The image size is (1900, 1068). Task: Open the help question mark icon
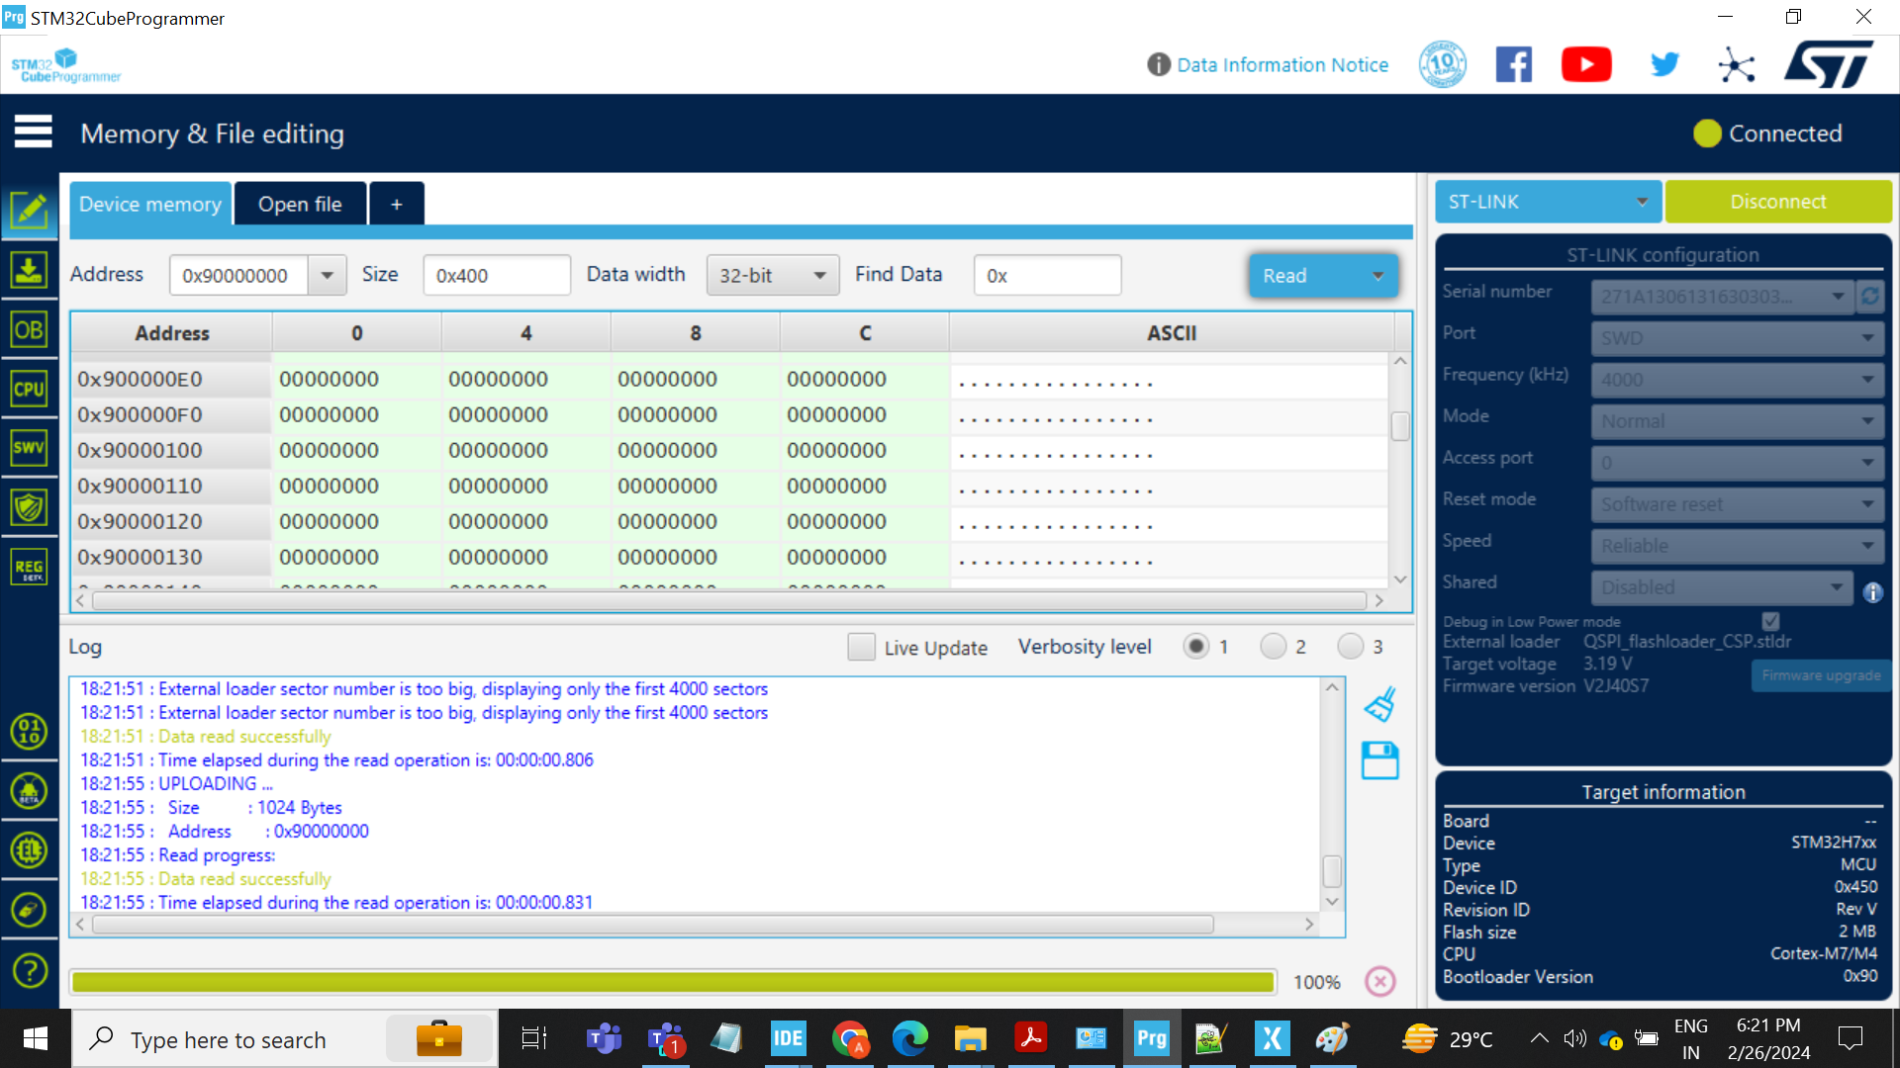coord(29,970)
